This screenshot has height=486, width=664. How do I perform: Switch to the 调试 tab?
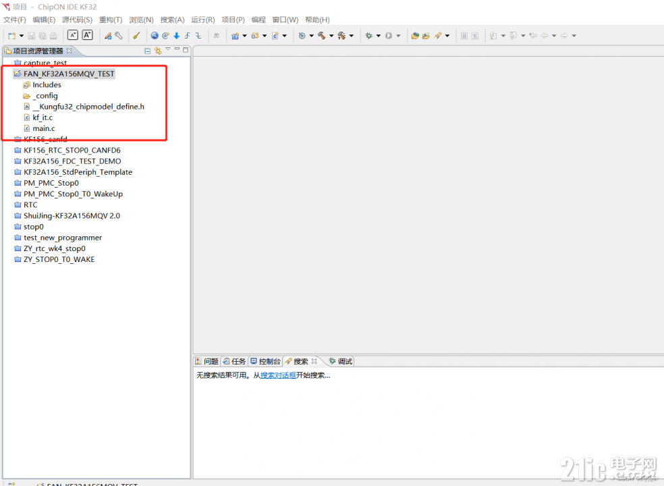tap(341, 361)
